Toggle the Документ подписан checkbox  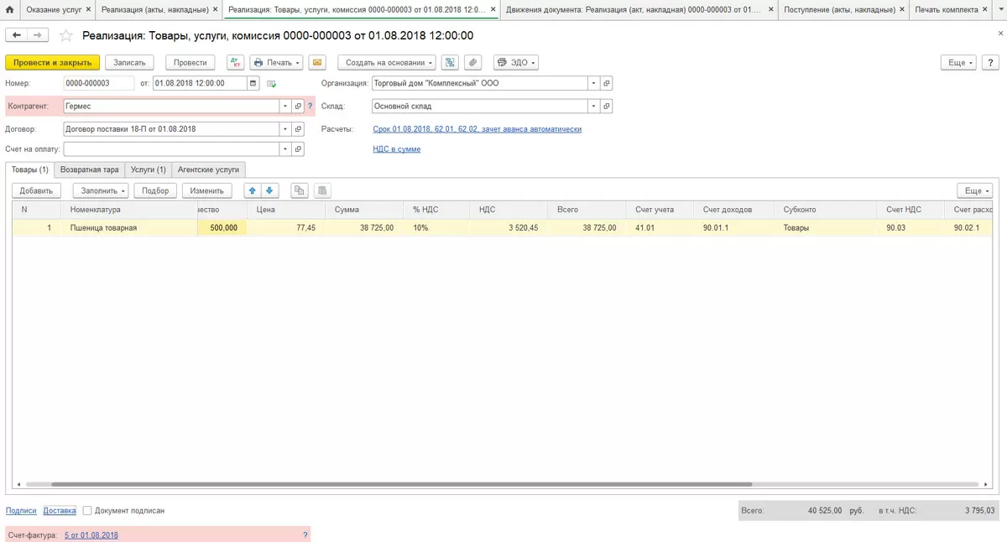[87, 510]
